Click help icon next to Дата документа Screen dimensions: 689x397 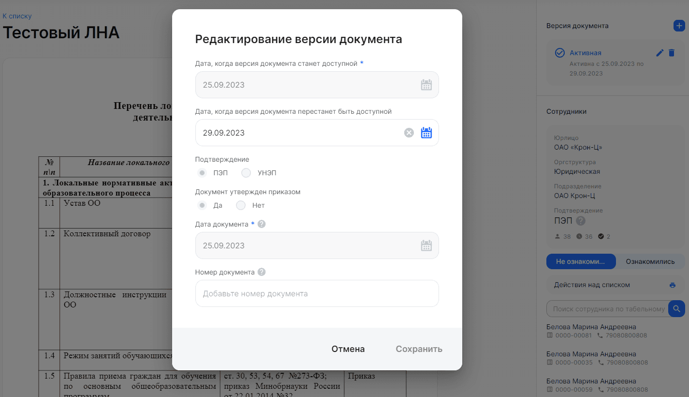[262, 224]
